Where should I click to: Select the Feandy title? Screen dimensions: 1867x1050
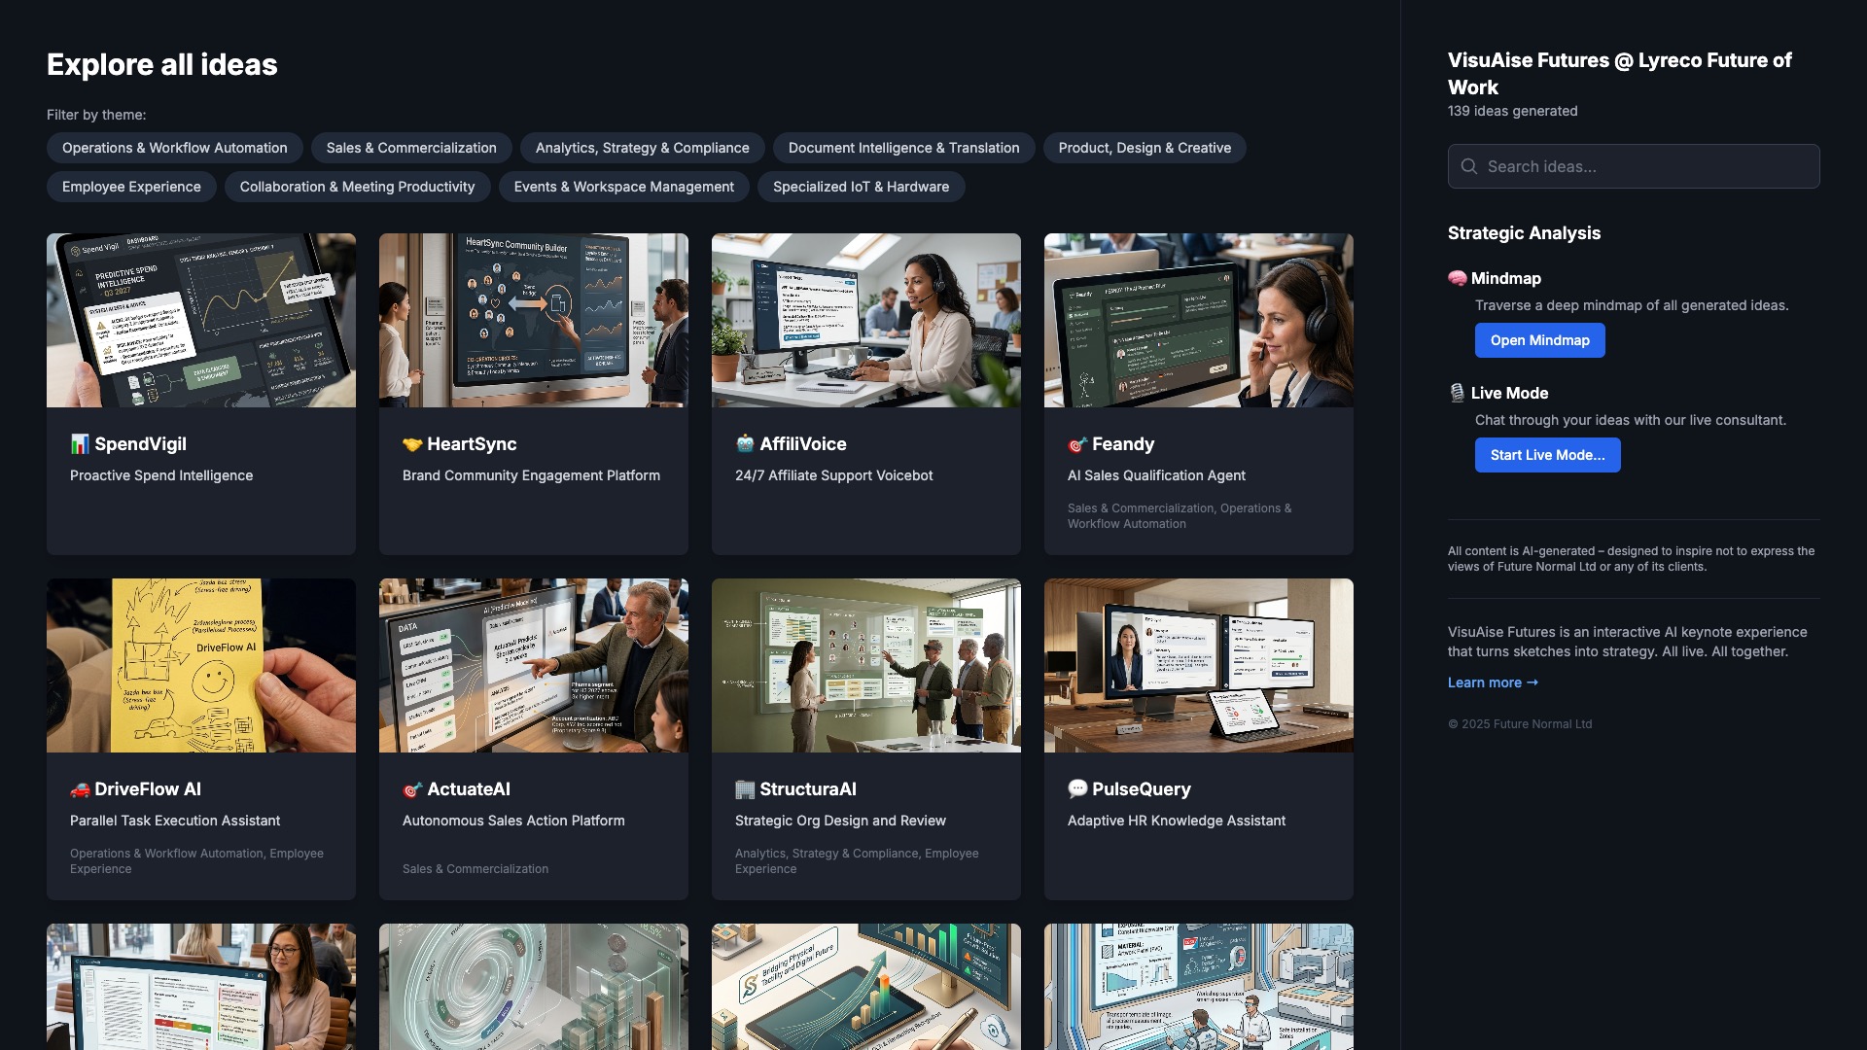(x=1123, y=444)
